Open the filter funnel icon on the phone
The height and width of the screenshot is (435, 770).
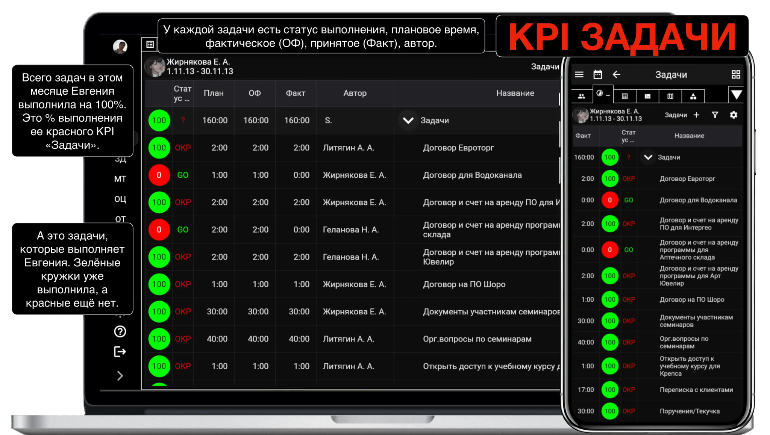click(715, 115)
